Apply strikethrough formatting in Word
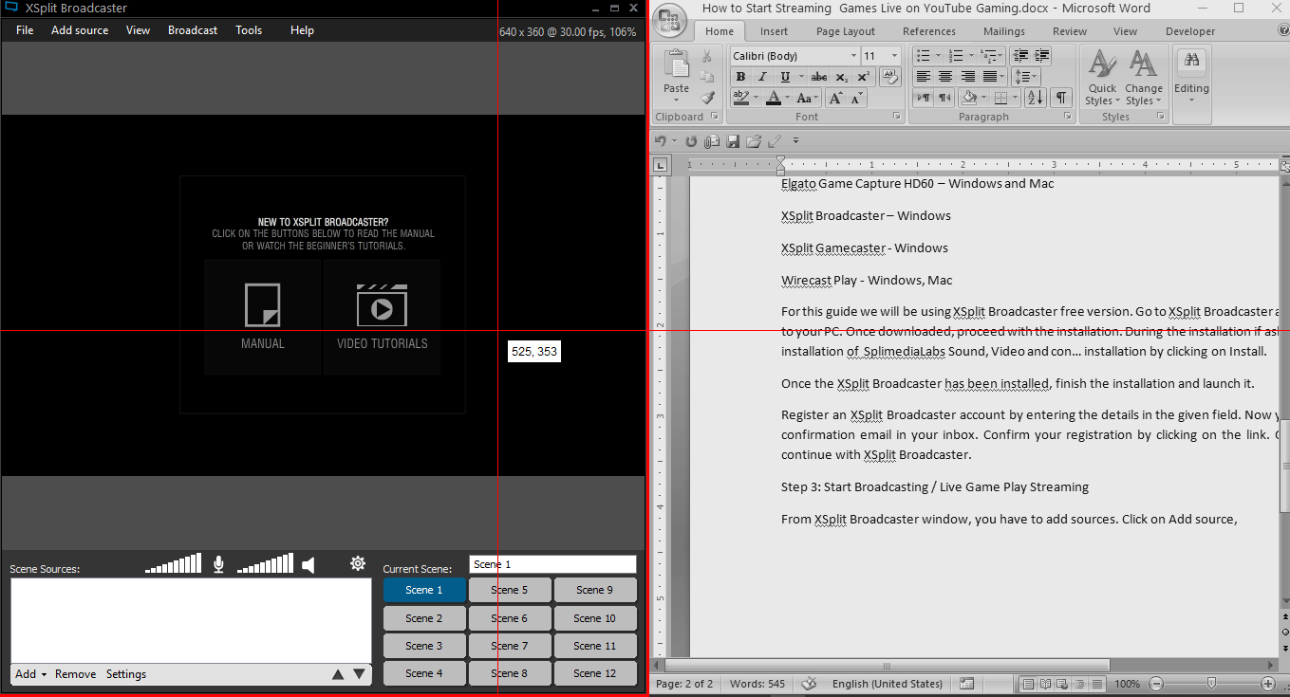Image resolution: width=1290 pixels, height=697 pixels. coord(819,77)
